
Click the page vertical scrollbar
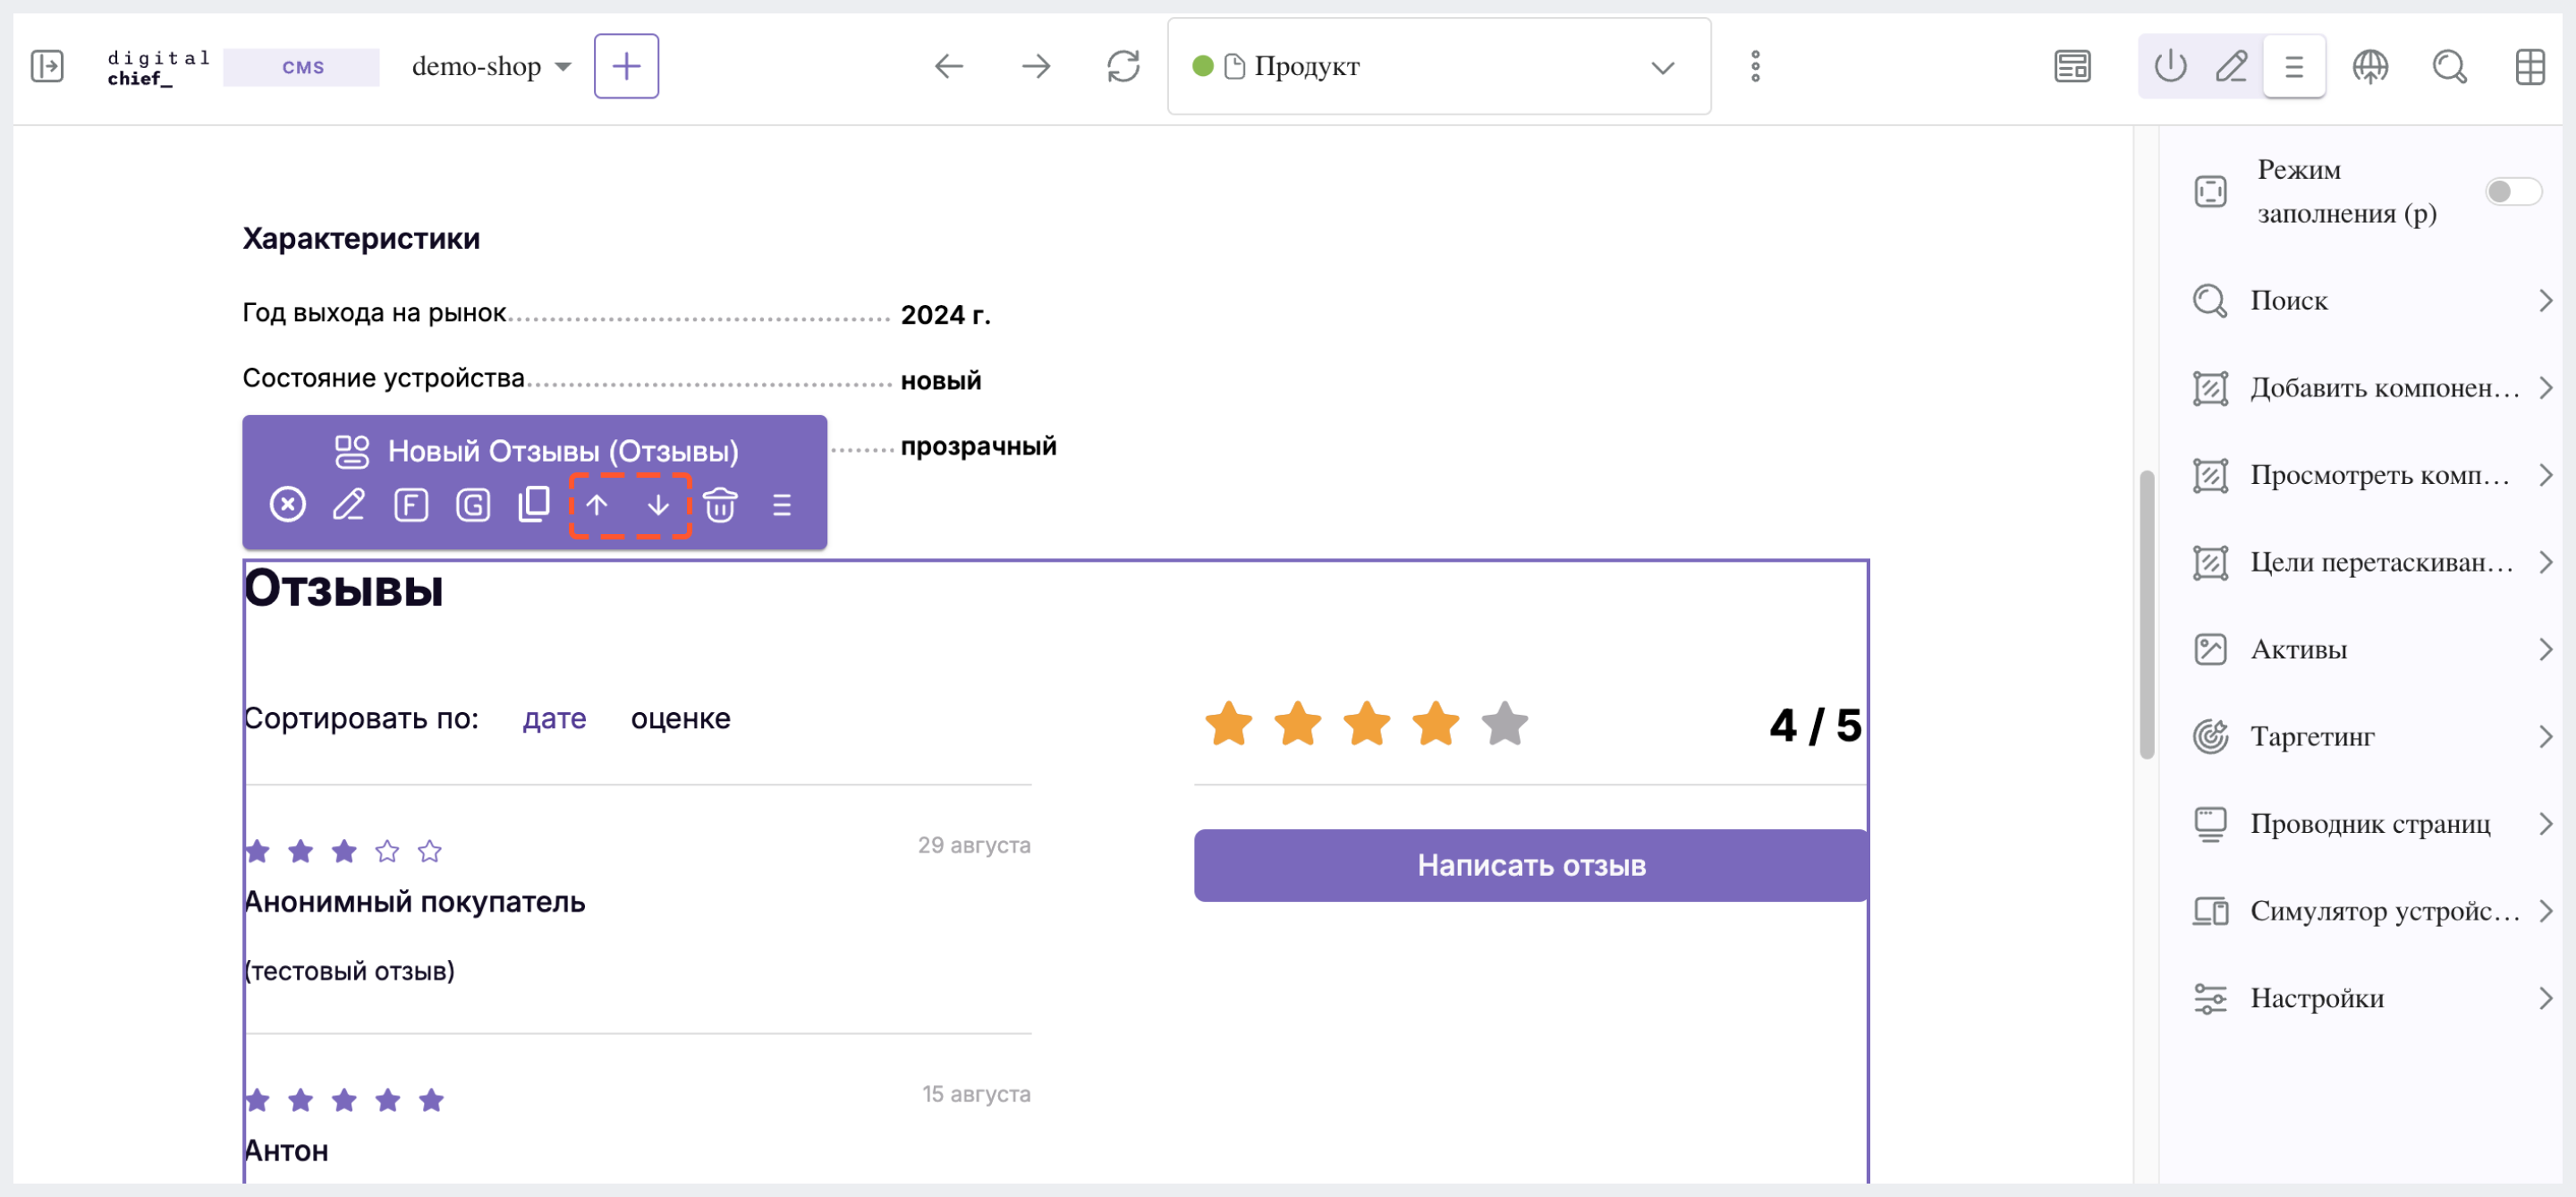(2146, 615)
